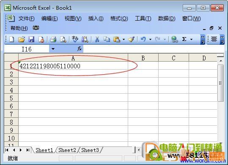Select the Format Painter brush
228x165 pixels.
131,39
